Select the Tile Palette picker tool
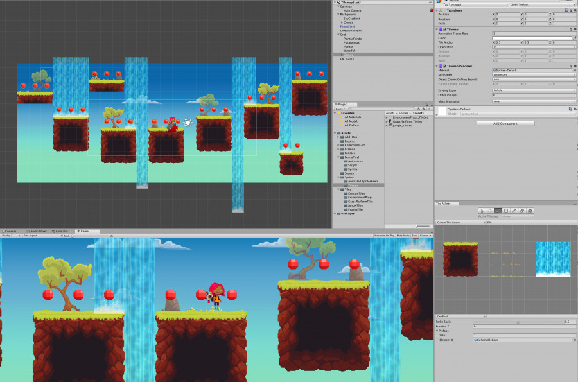Image resolution: width=578 pixels, height=382 pixels. pyautogui.click(x=514, y=211)
